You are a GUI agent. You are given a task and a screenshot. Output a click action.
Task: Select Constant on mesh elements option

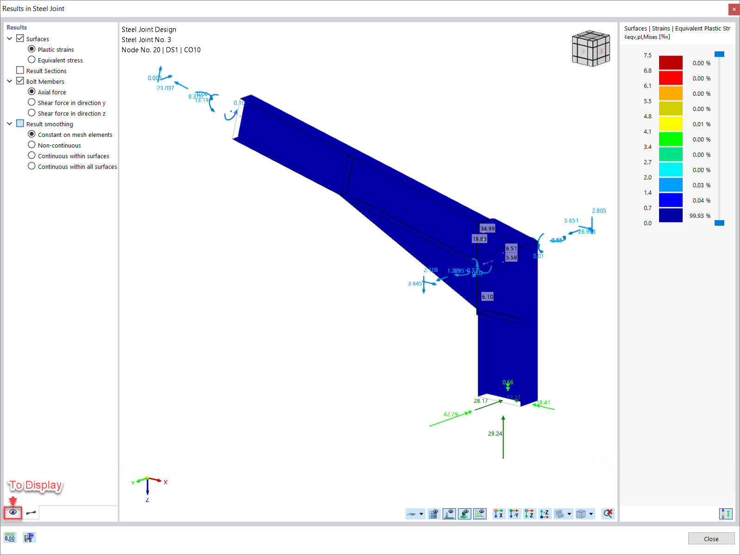pyautogui.click(x=31, y=134)
